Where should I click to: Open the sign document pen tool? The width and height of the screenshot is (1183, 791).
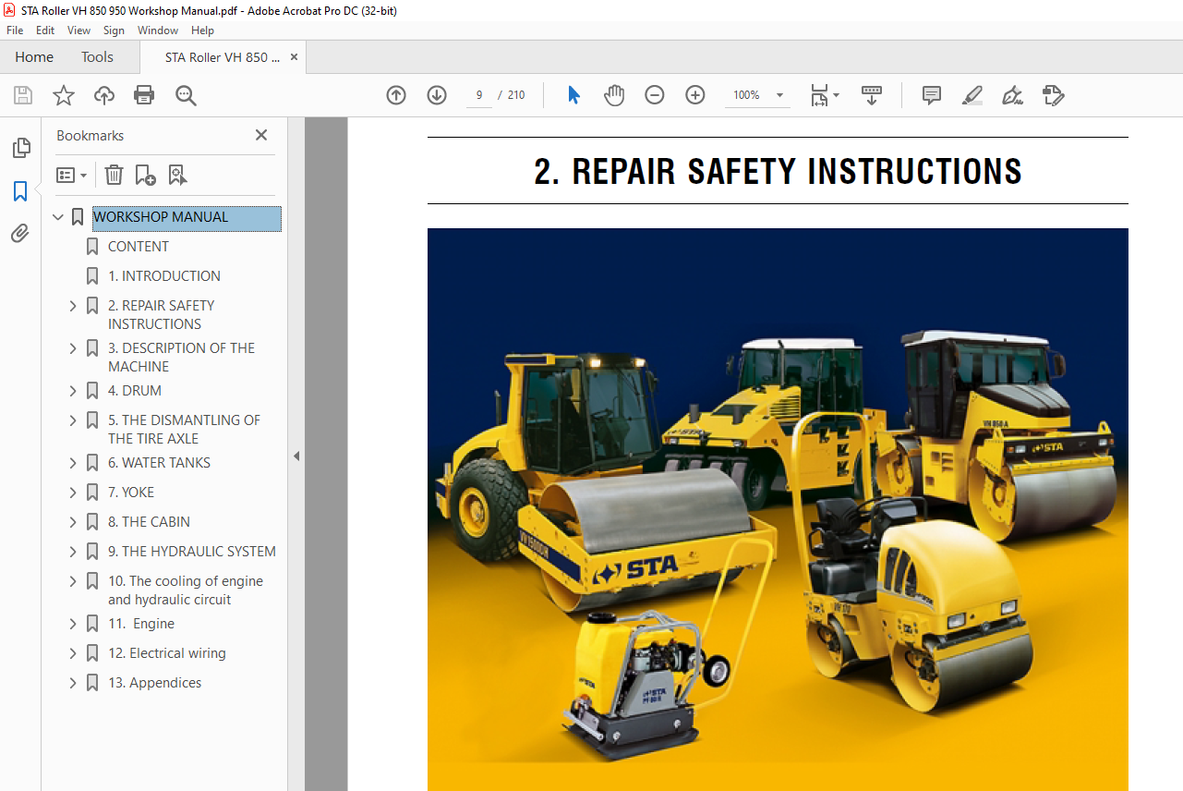tap(1012, 95)
